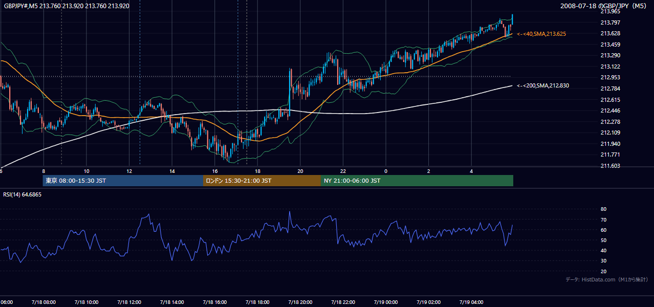Click hour tick 22 below the price chart
The height and width of the screenshot is (307, 654).
343,171
